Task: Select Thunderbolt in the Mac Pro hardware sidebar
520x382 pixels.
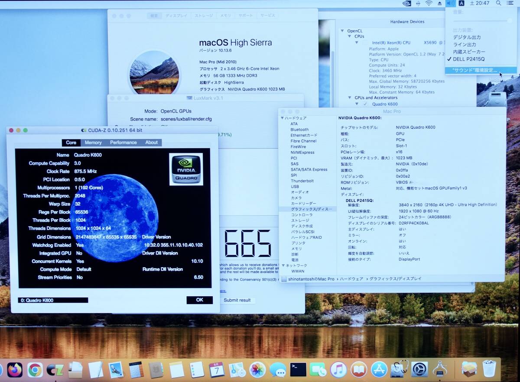Action: click(302, 181)
